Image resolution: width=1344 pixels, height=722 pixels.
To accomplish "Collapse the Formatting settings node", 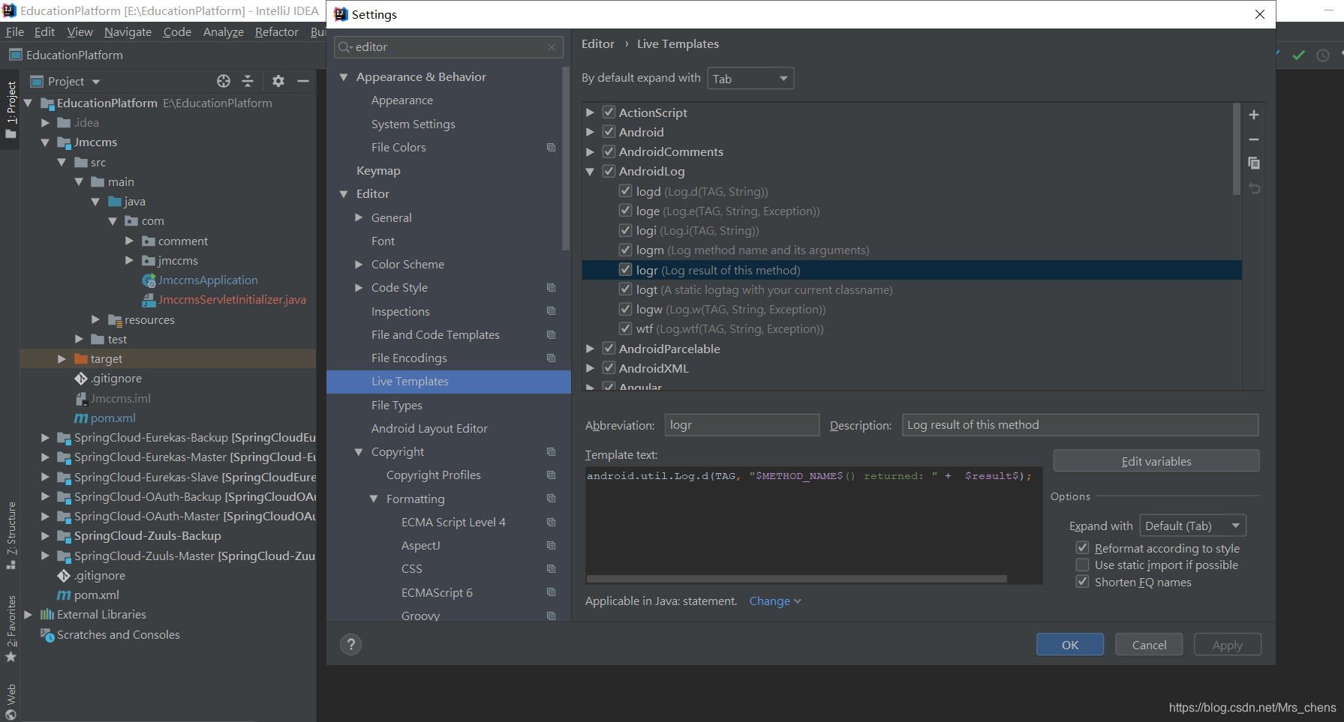I will tap(374, 499).
